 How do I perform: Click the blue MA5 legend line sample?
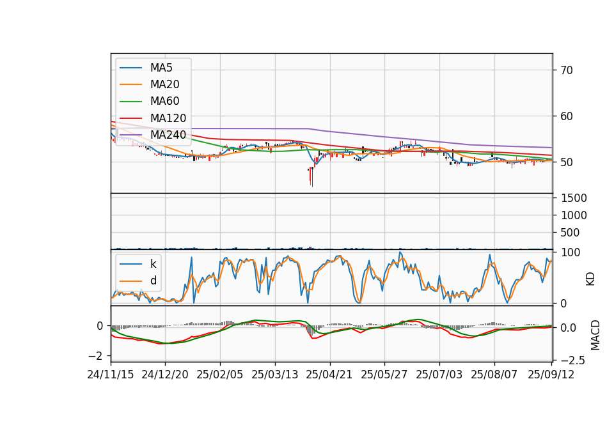click(x=130, y=68)
